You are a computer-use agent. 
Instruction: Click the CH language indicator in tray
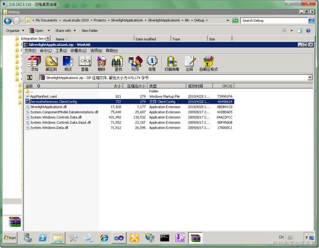coord(281,237)
